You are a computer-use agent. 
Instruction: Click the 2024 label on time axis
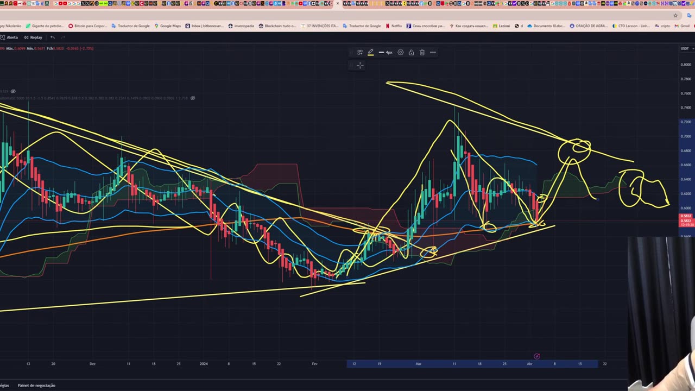204,364
